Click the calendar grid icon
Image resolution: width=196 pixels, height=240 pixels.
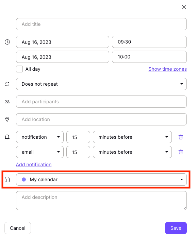point(7,180)
